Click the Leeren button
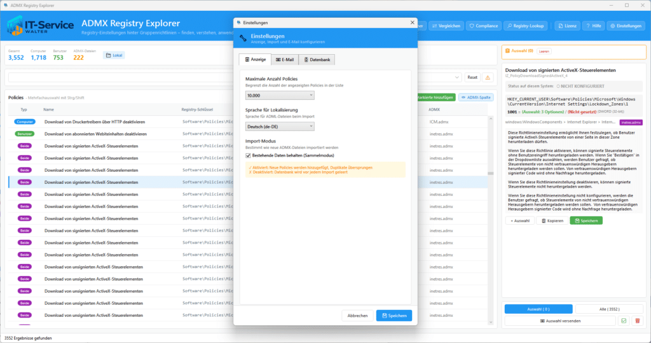 [544, 51]
